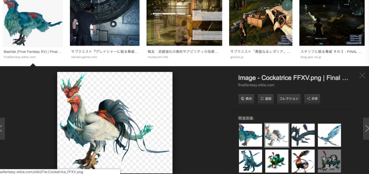Select the highlighted Cockatrice related image
The height and width of the screenshot is (174, 369).
[x=277, y=135]
